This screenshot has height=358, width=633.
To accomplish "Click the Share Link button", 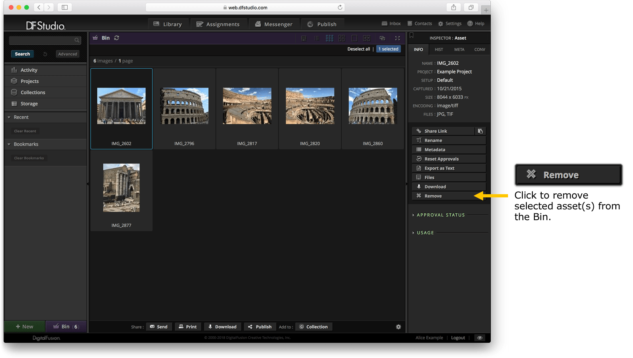I will [x=443, y=131].
